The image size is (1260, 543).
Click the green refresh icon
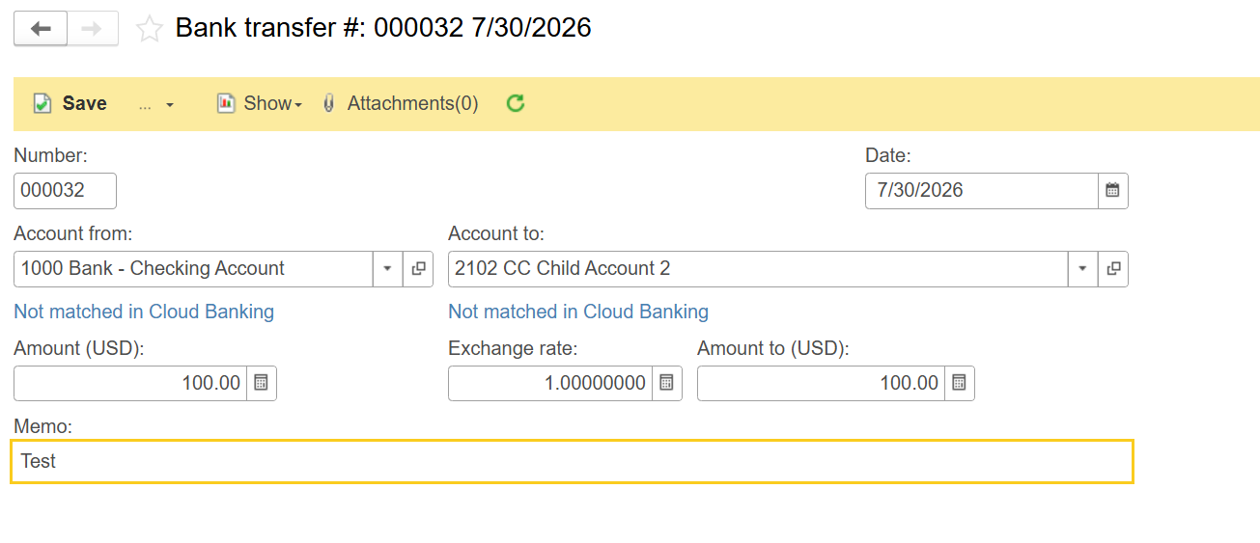(x=516, y=103)
